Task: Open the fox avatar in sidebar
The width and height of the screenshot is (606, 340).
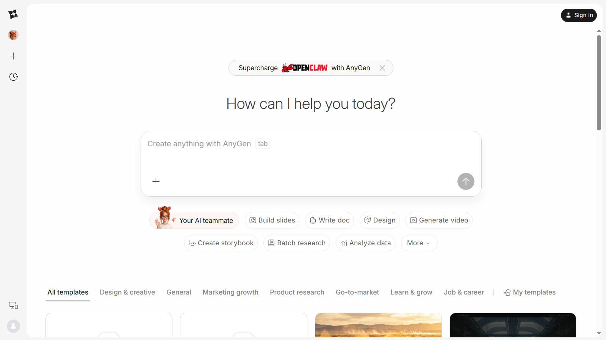Action: (x=13, y=35)
